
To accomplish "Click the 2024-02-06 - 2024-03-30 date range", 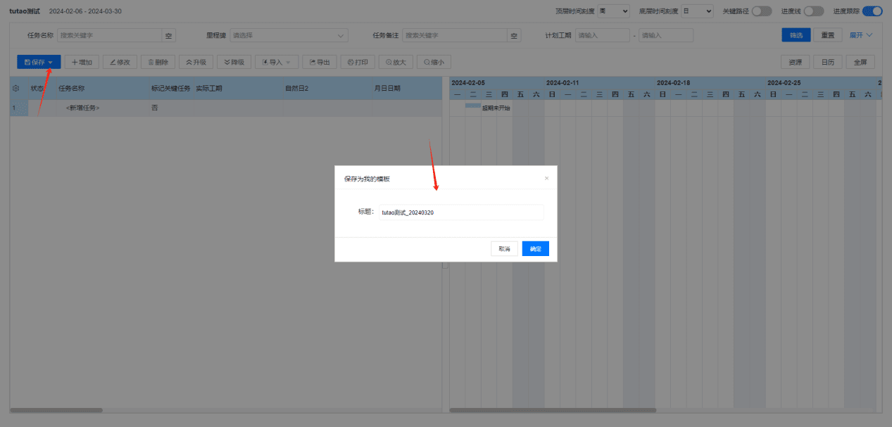I will click(85, 11).
